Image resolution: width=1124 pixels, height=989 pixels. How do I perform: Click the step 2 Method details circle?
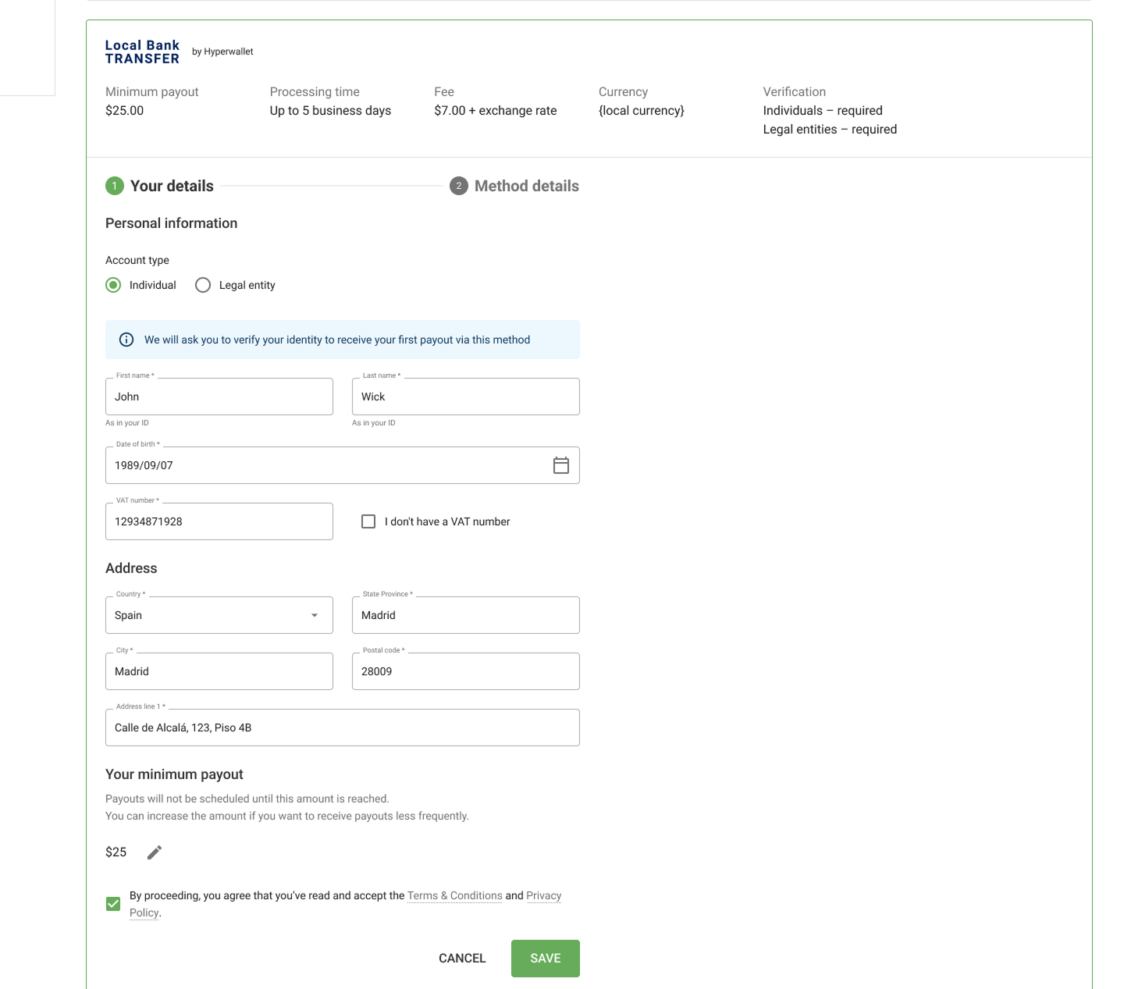[459, 186]
